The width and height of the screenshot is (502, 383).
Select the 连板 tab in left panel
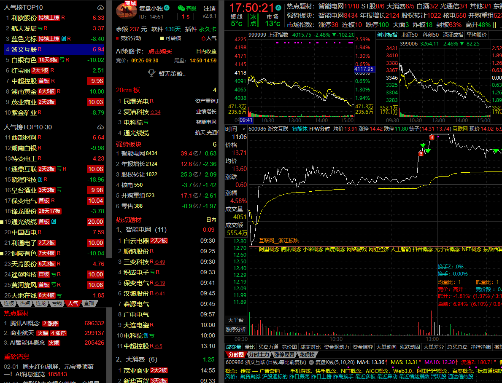click(x=9, y=303)
